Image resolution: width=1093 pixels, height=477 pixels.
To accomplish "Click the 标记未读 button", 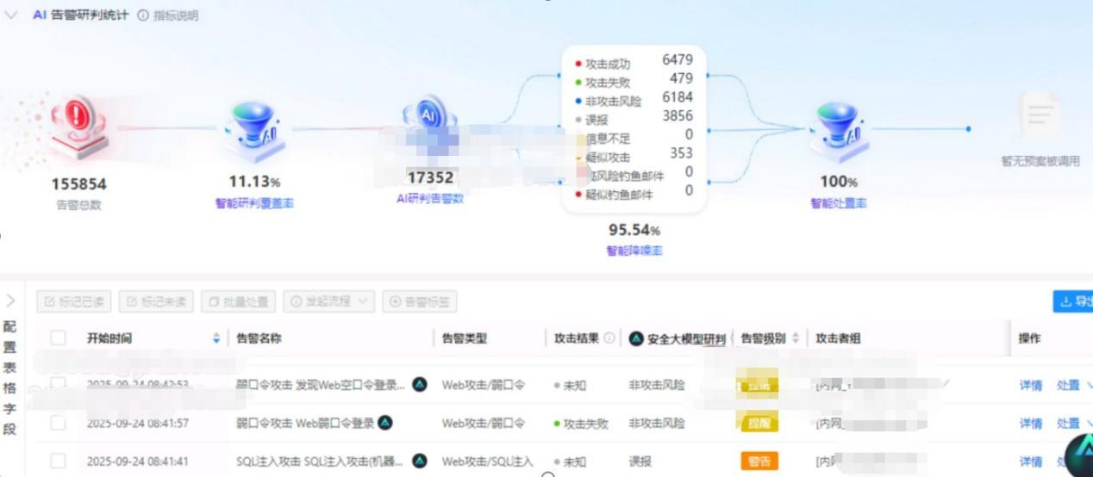I will (156, 301).
